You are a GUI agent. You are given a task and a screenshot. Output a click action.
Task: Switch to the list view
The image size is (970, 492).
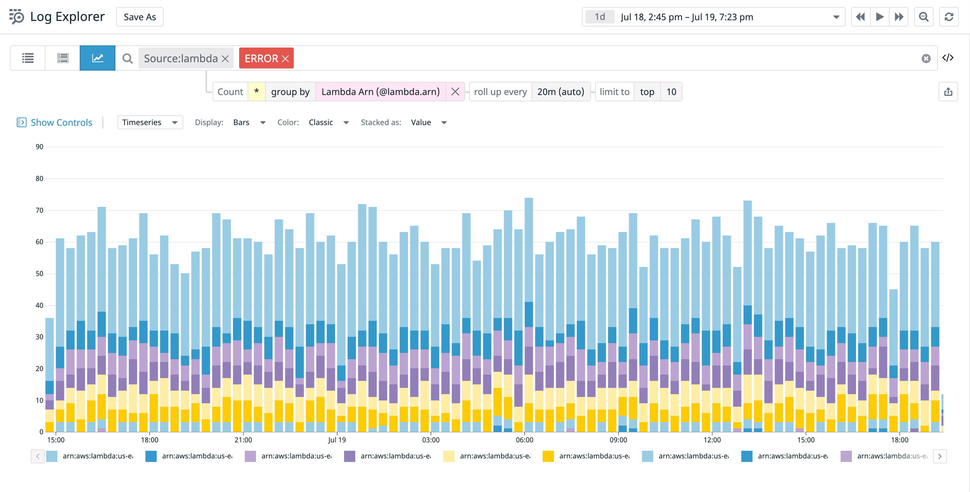coord(28,58)
